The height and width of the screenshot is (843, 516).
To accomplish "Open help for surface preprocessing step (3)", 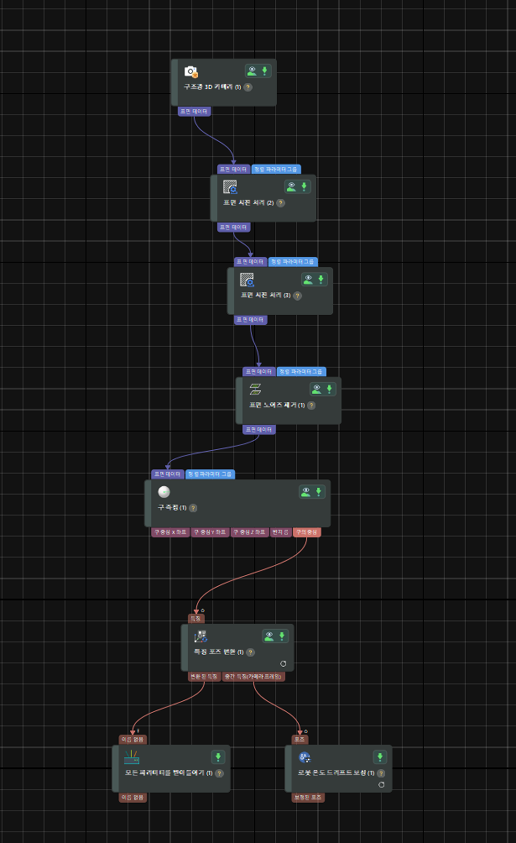I will click(297, 296).
